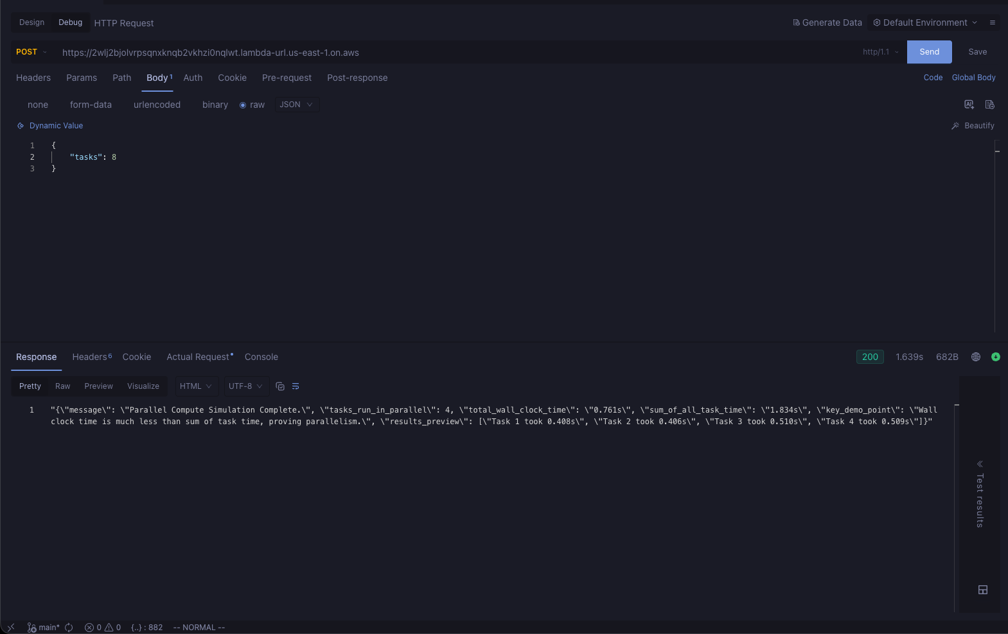This screenshot has height=634, width=1008.
Task: Open the hamburger menu beside Default Environment
Action: (993, 22)
